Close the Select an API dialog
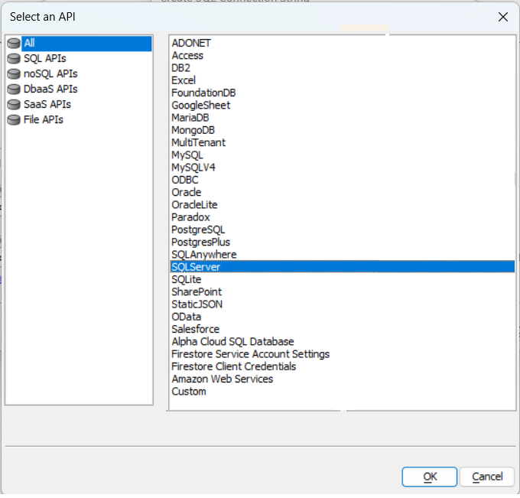Image resolution: width=520 pixels, height=498 pixels. click(502, 17)
